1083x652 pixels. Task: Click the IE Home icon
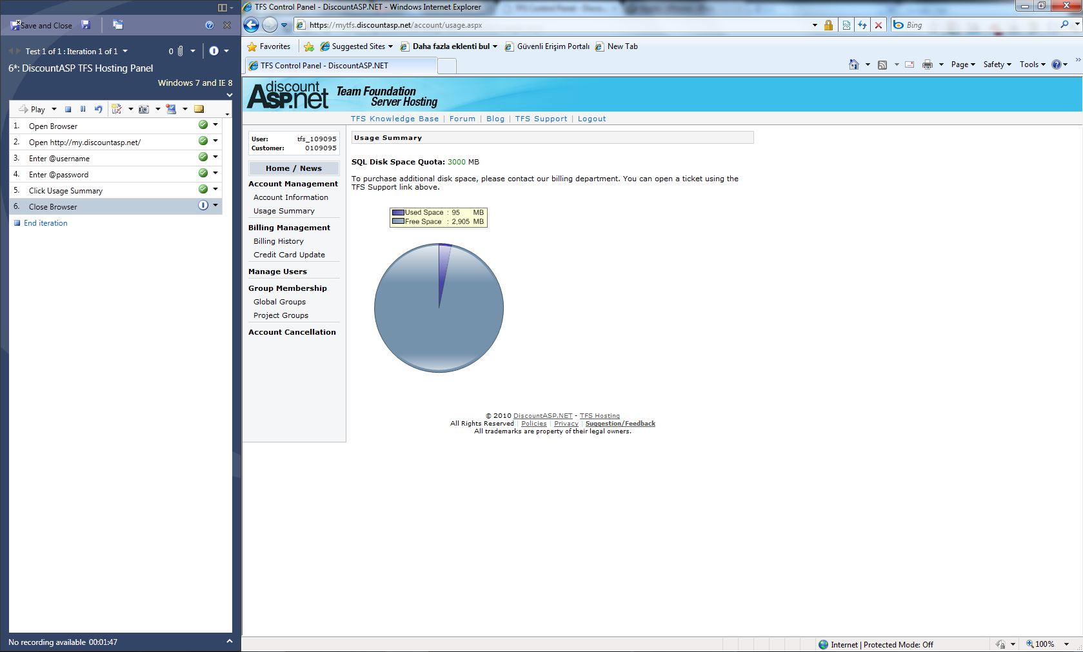[x=854, y=64]
